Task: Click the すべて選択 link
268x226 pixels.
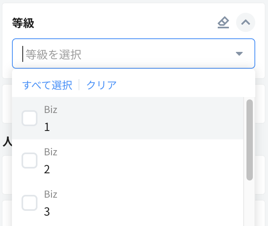Action: coord(47,85)
